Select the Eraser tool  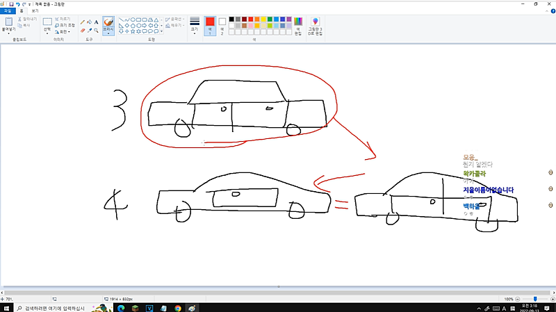(x=83, y=30)
